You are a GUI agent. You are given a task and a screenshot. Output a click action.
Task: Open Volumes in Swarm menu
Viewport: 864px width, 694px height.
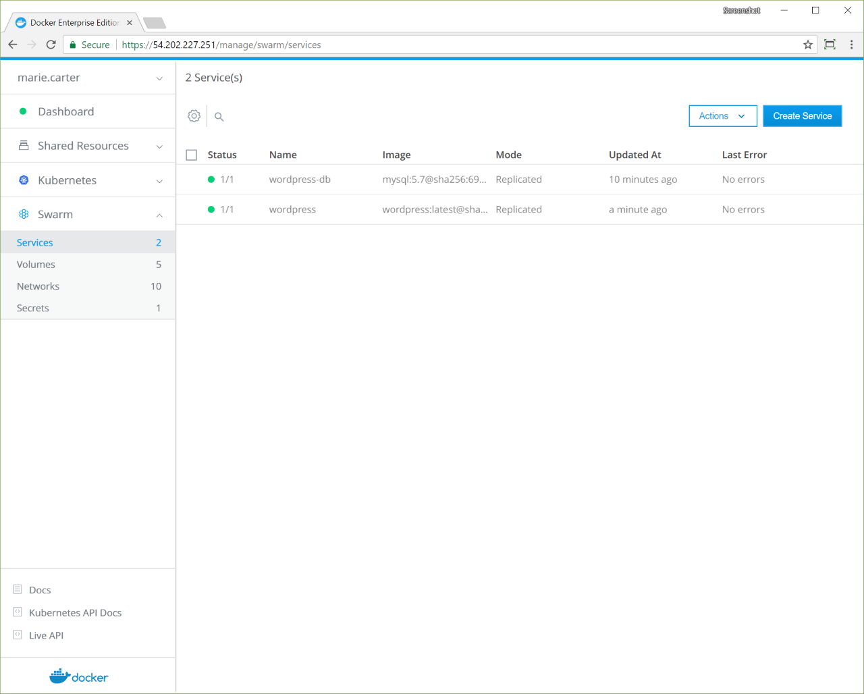(36, 265)
